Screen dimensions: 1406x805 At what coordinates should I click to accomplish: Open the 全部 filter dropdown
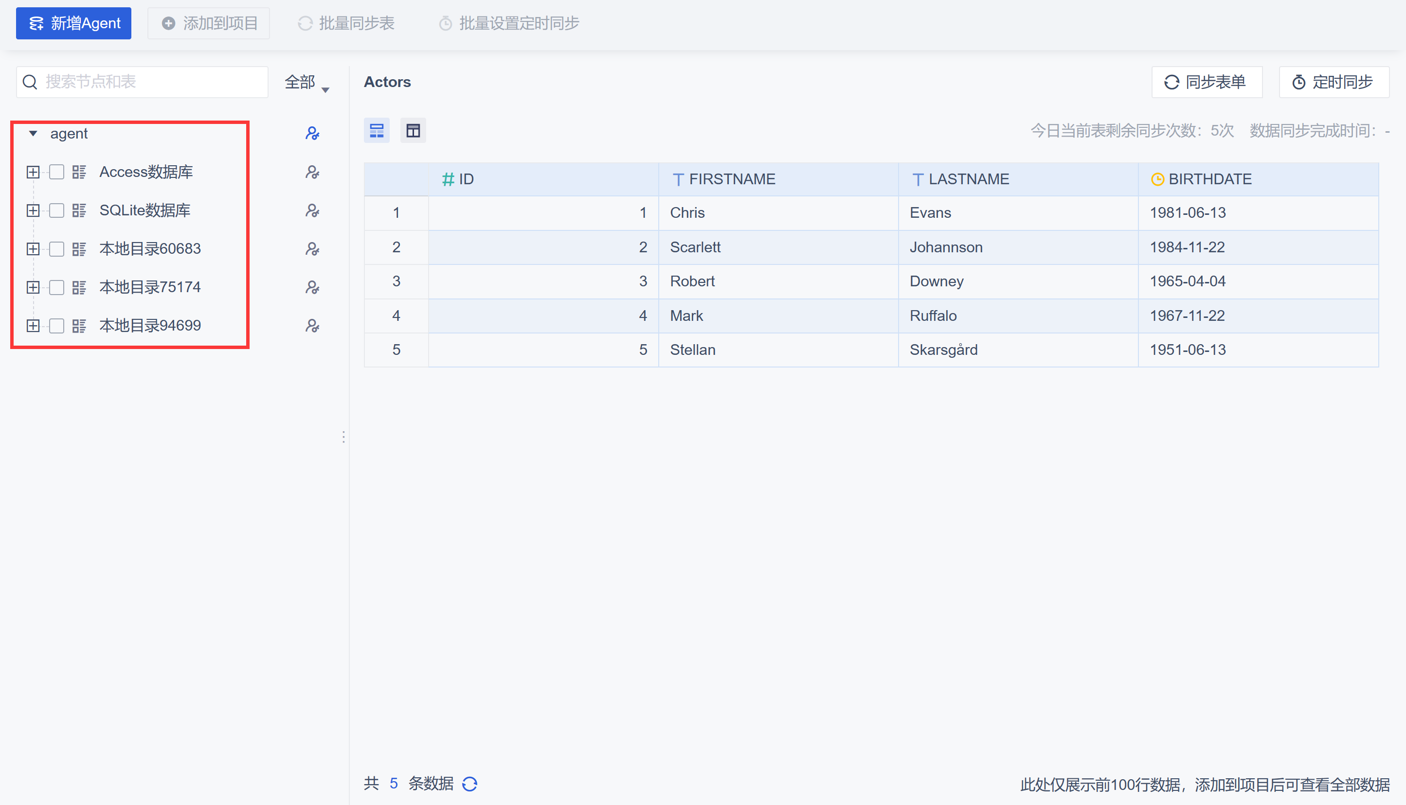coord(306,82)
